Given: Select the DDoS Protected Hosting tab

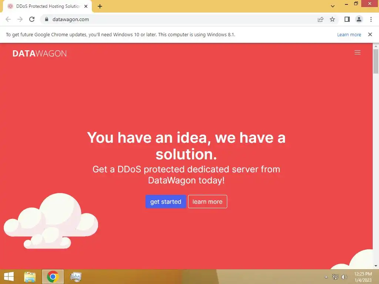Looking at the screenshot, I should [47, 6].
